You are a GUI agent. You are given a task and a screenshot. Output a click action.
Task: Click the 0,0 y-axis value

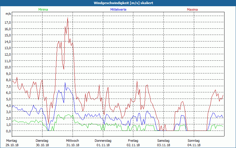(x=9, y=131)
